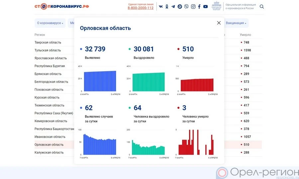
Task: Click the 'Умерло' column header
Action: (x=245, y=35)
